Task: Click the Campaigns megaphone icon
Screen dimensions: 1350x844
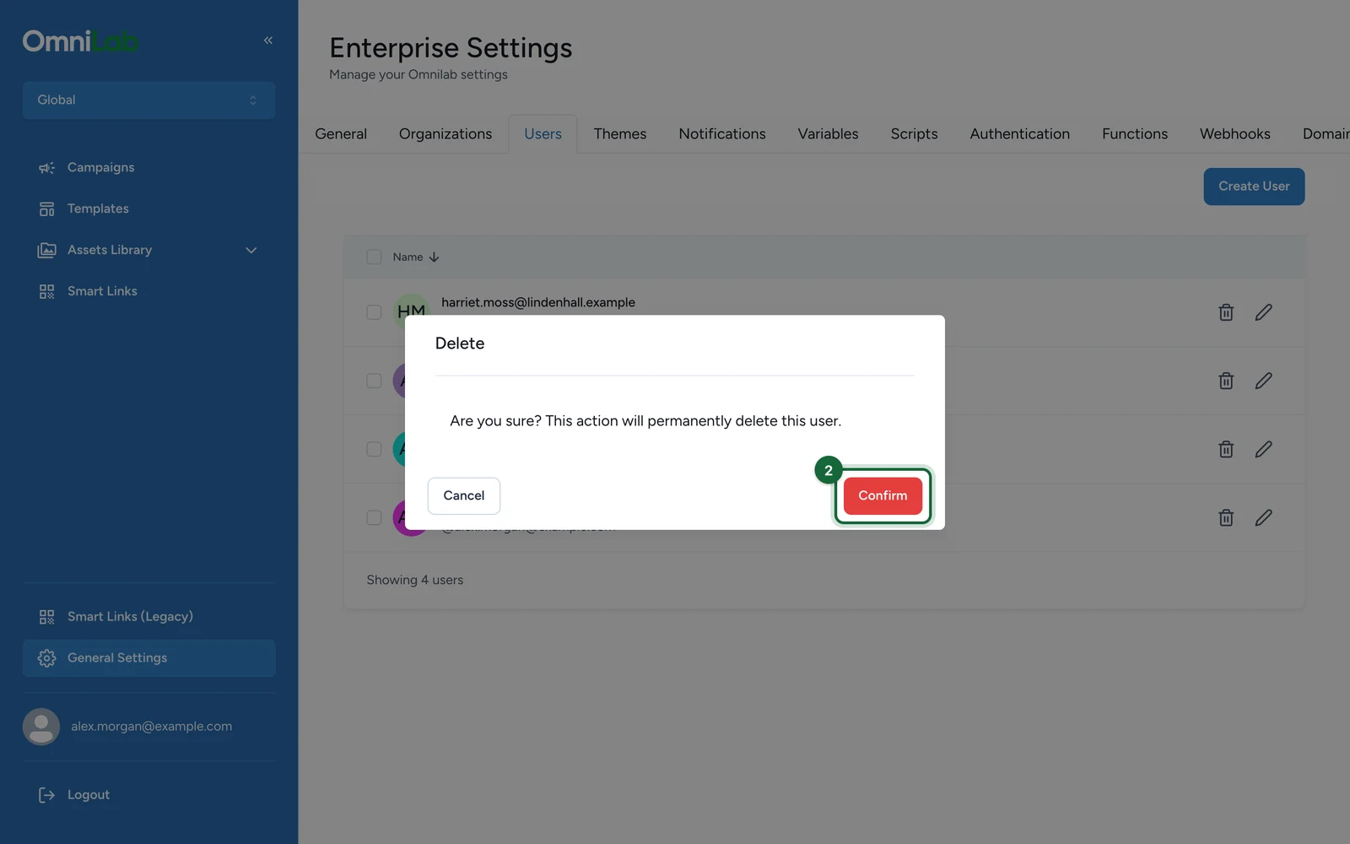Action: click(x=46, y=168)
